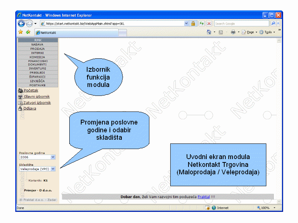Image resolution: width=298 pixels, height=223 pixels.
Task: Click the Home page icon
Action: click(x=209, y=32)
